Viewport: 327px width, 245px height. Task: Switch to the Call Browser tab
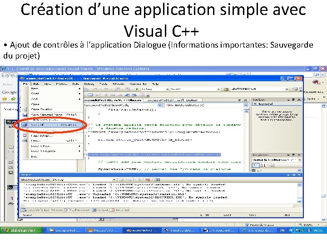tap(77, 210)
